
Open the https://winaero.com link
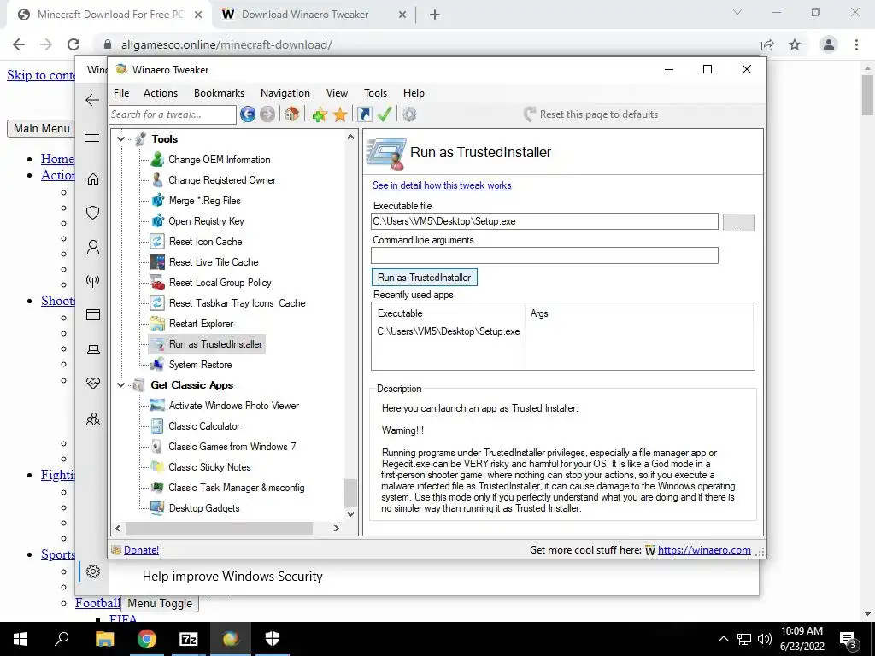[x=704, y=550]
